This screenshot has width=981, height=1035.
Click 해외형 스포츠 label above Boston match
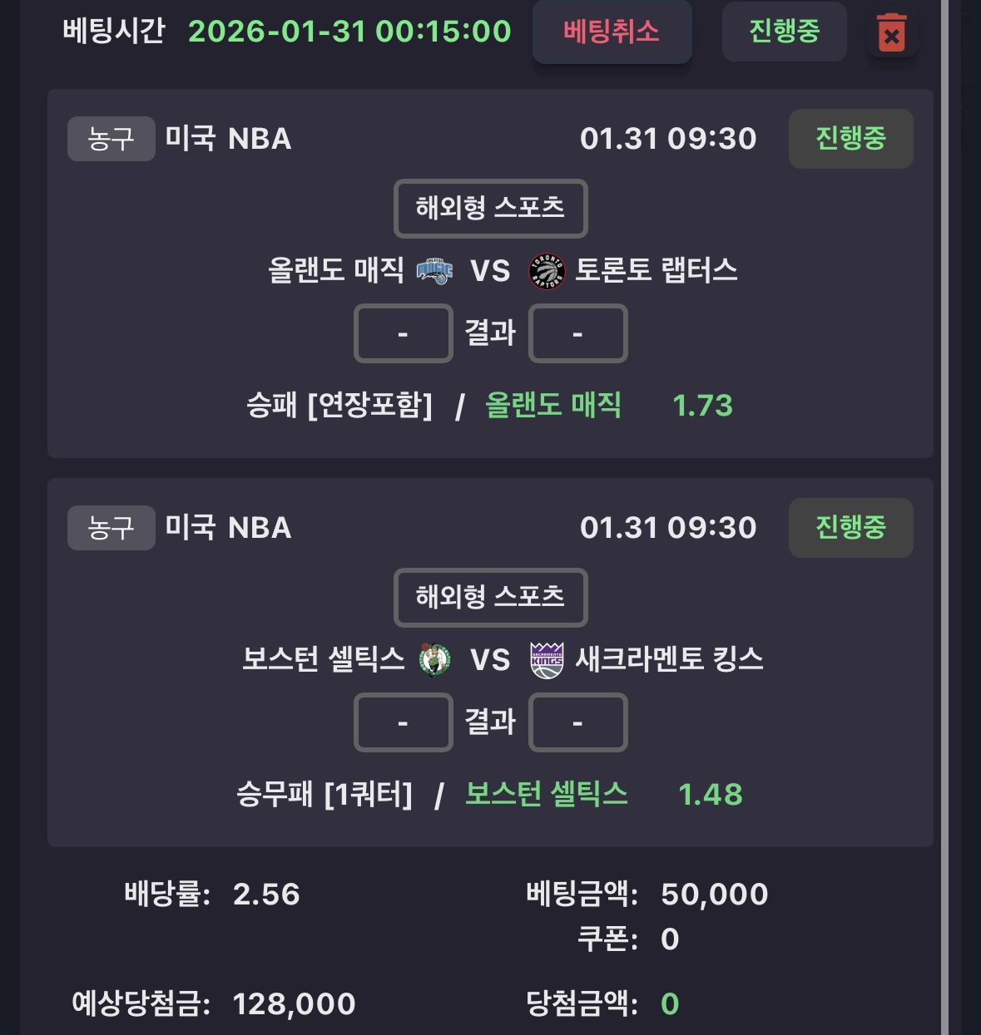490,597
